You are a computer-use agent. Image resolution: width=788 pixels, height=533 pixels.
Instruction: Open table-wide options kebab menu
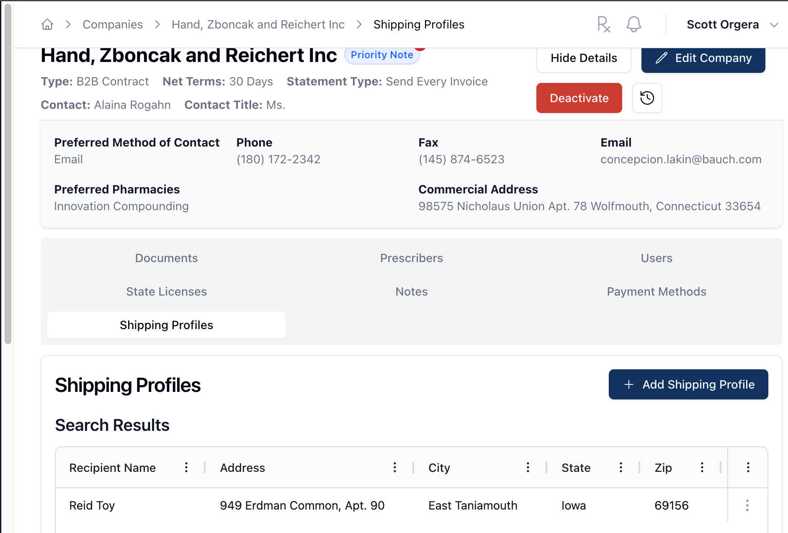coord(748,467)
